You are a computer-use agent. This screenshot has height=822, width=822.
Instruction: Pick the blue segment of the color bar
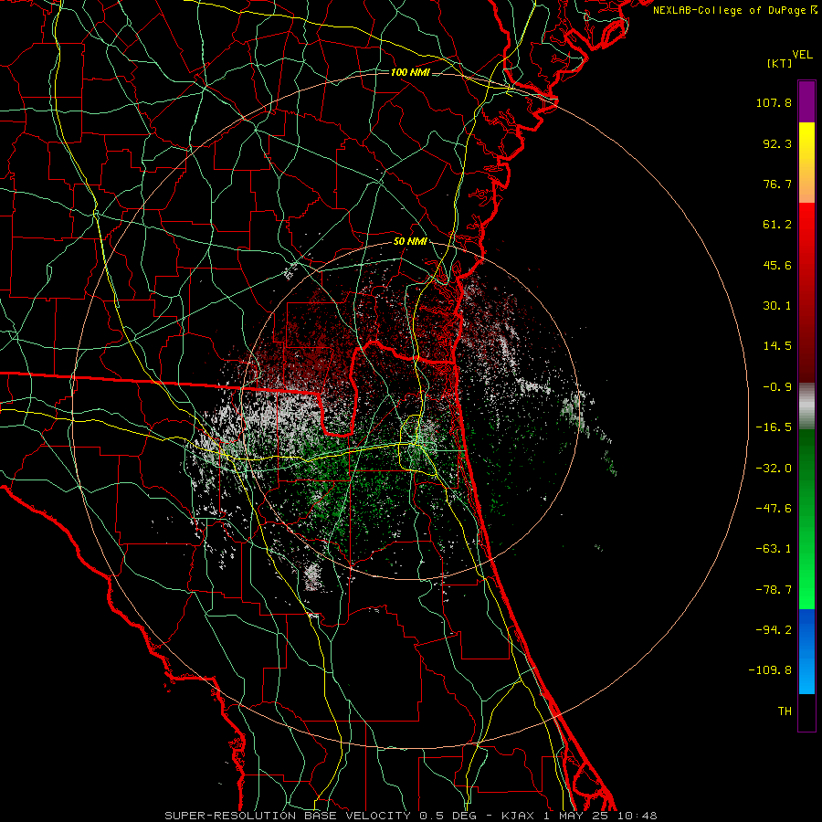point(806,651)
